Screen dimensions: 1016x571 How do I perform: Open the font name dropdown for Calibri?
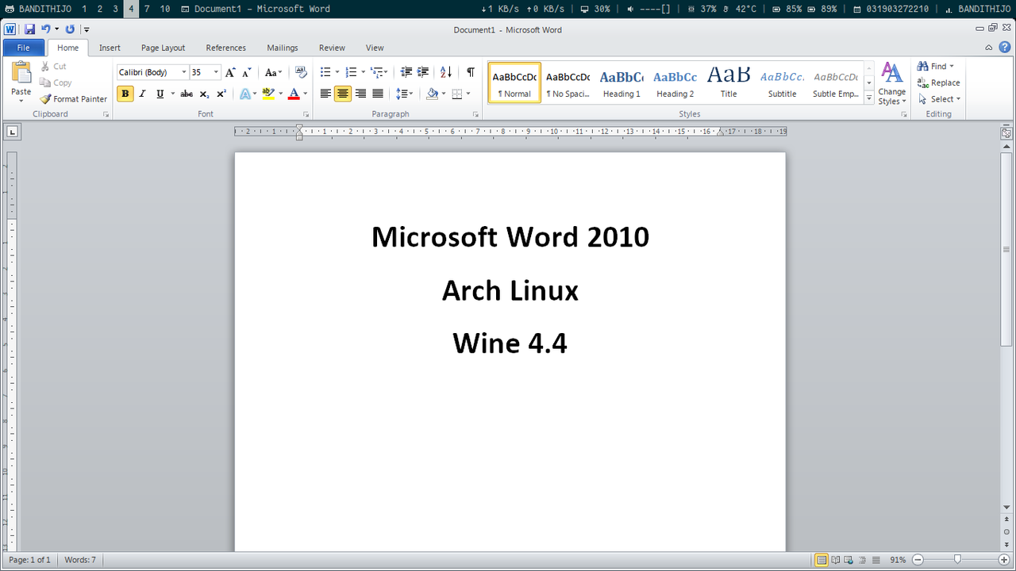[x=184, y=72]
